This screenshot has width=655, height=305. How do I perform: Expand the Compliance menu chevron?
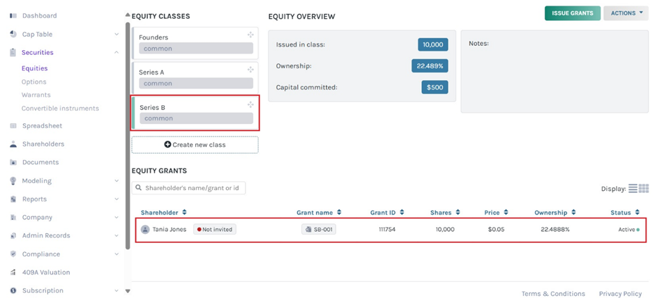[x=116, y=253]
